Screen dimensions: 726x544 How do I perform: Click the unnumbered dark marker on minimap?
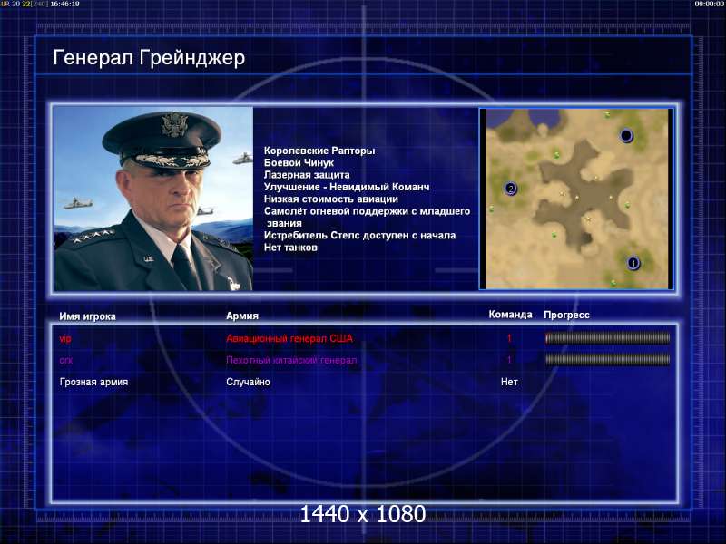coord(625,135)
